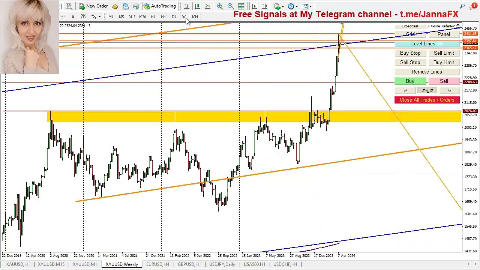The image size is (480, 270).
Task: Switch to M15 timeframe
Action: (x=132, y=16)
